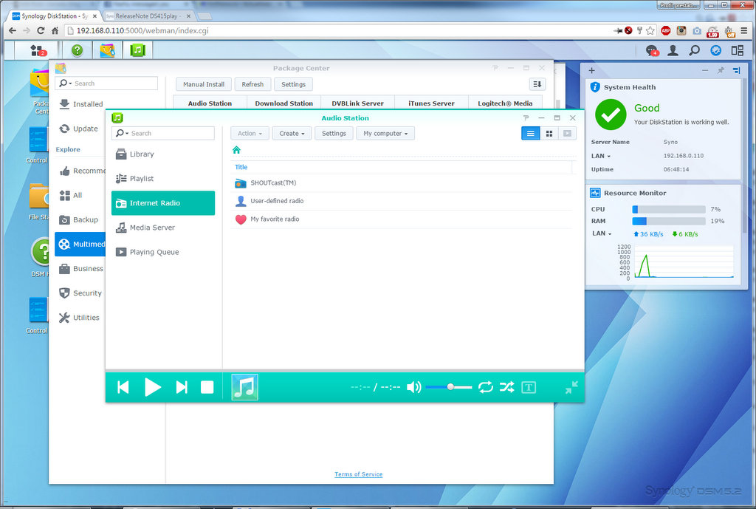Open user options person icon

[673, 50]
